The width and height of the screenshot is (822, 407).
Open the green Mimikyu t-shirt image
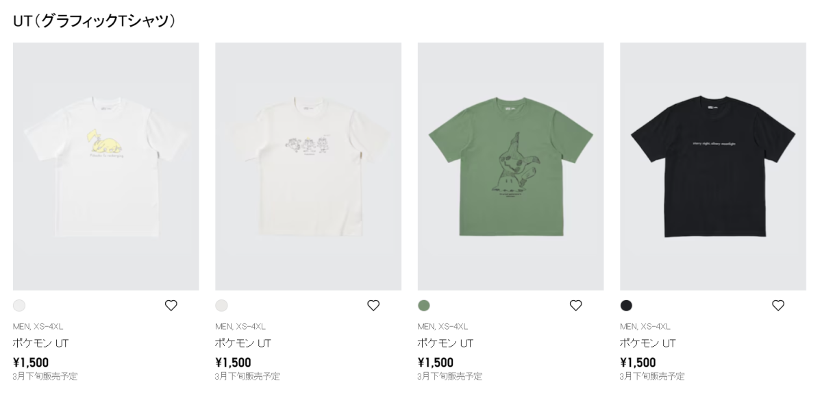pyautogui.click(x=510, y=166)
